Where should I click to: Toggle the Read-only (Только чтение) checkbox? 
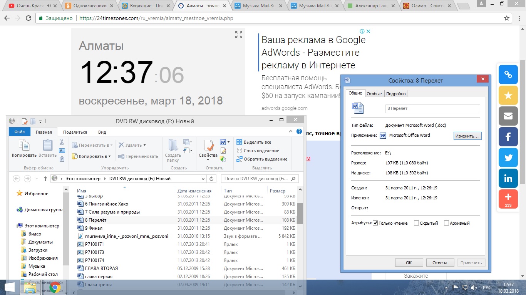click(375, 223)
